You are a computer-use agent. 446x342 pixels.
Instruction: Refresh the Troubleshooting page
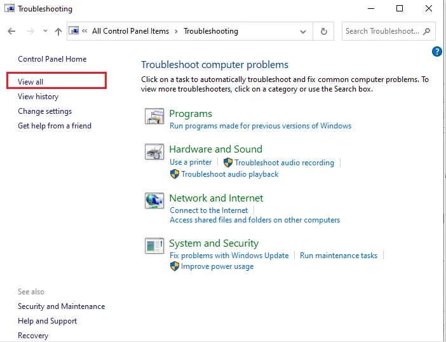coord(323,31)
